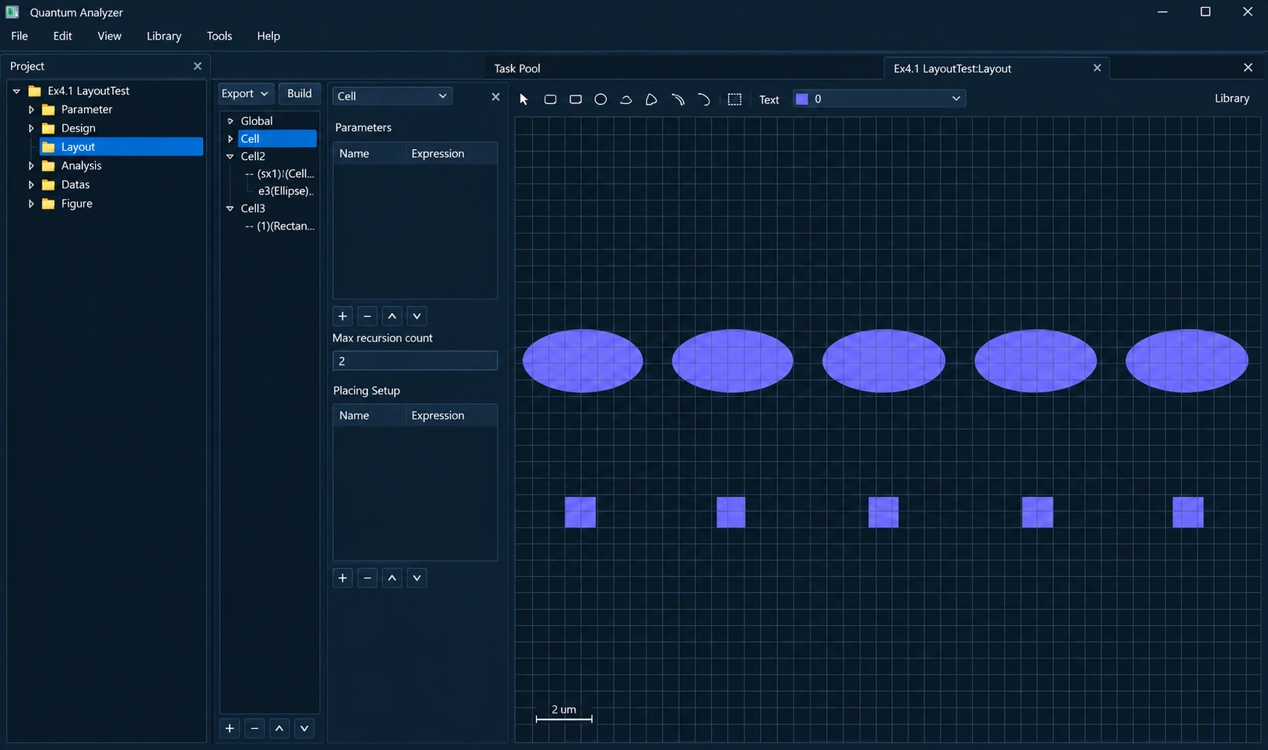Viewport: 1268px width, 750px height.
Task: Select the double curved path tool
Action: (x=678, y=99)
